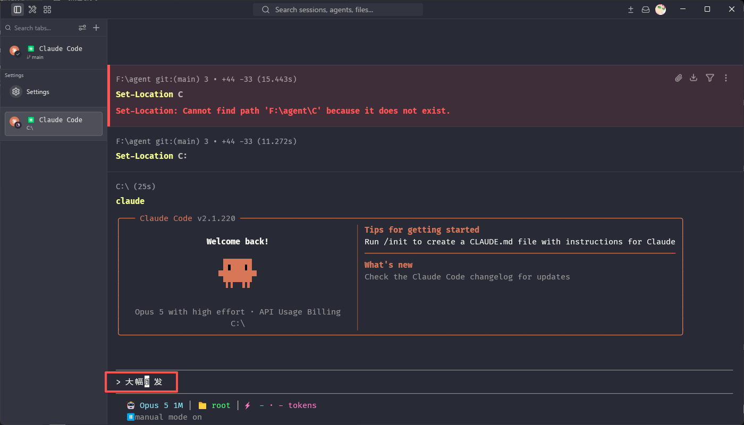744x425 pixels.
Task: Click the download icon on the error block
Action: click(x=694, y=78)
